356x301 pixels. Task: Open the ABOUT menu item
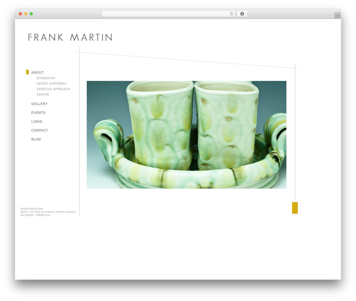click(x=38, y=72)
